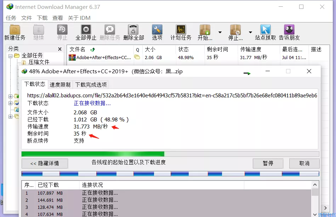Screen dimensions: 336x217
Task: Open the 任务 menu
Action: click(x=11, y=18)
